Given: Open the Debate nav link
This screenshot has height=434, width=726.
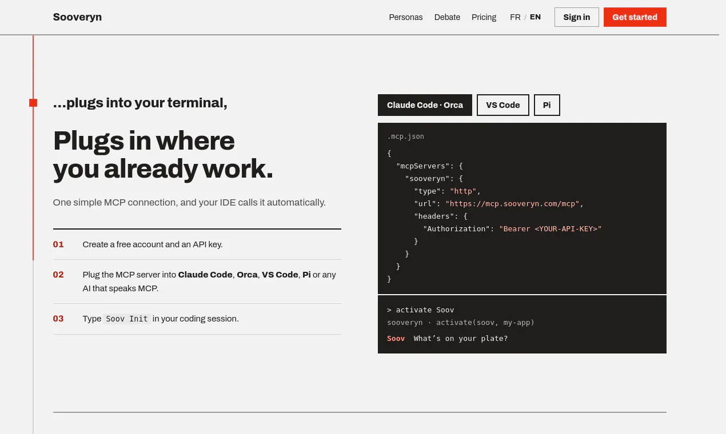Looking at the screenshot, I should click(x=447, y=17).
